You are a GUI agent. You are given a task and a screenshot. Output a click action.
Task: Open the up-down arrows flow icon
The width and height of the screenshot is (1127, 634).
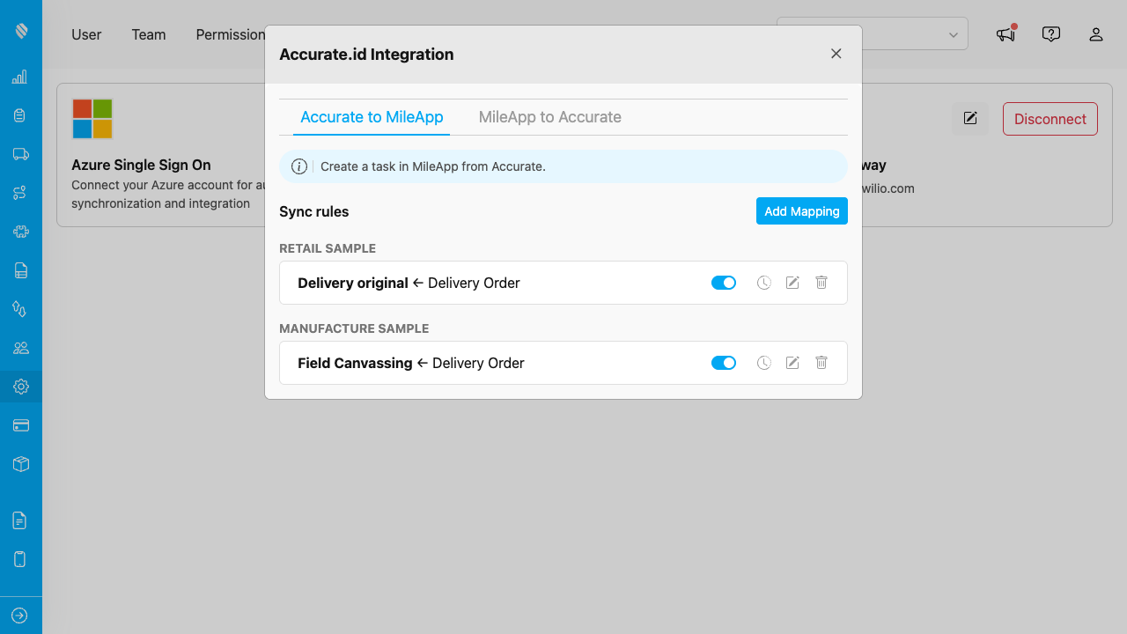point(20,309)
